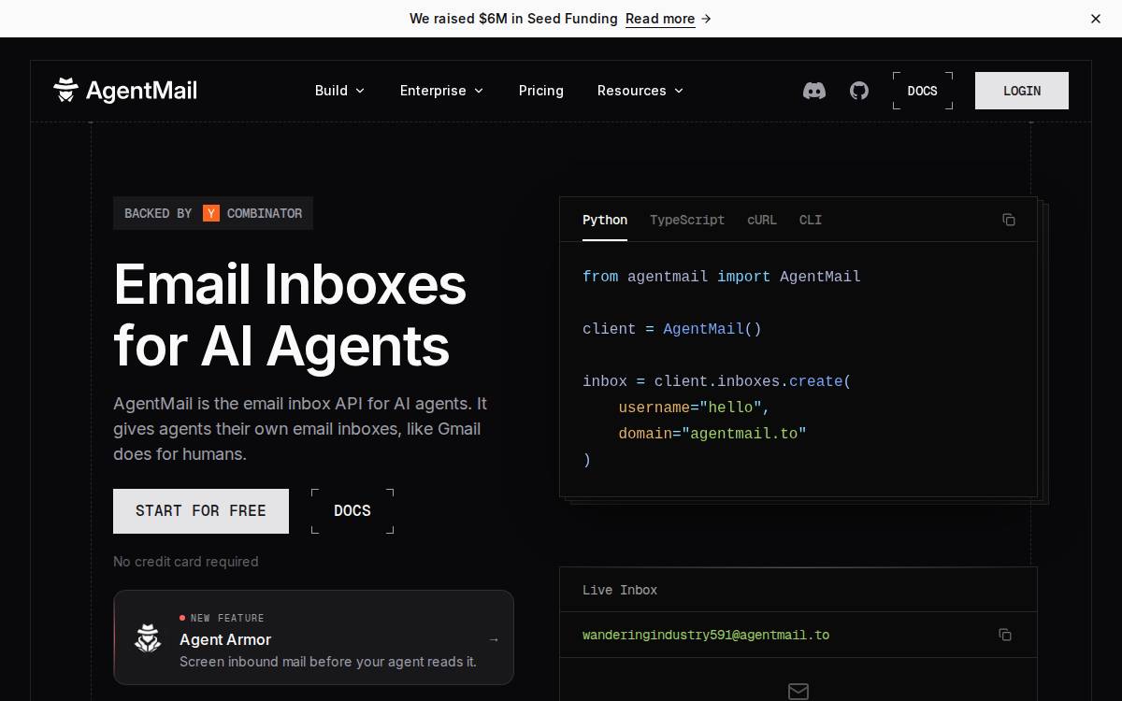Image resolution: width=1122 pixels, height=701 pixels.
Task: Click the wanderingindustry591@agentmail.to address
Action: coord(706,635)
